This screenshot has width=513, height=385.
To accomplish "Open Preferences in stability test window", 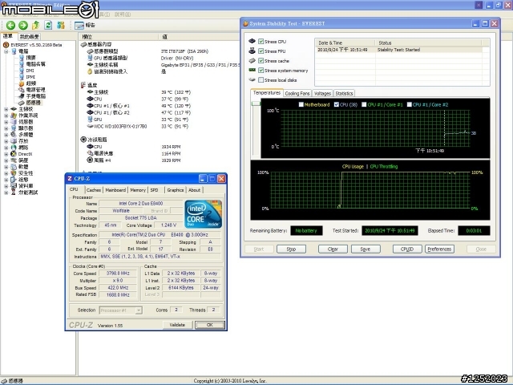I will pos(439,249).
